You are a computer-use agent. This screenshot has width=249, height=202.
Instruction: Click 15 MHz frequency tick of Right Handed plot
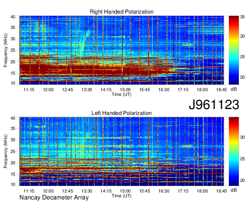[x=13, y=73]
